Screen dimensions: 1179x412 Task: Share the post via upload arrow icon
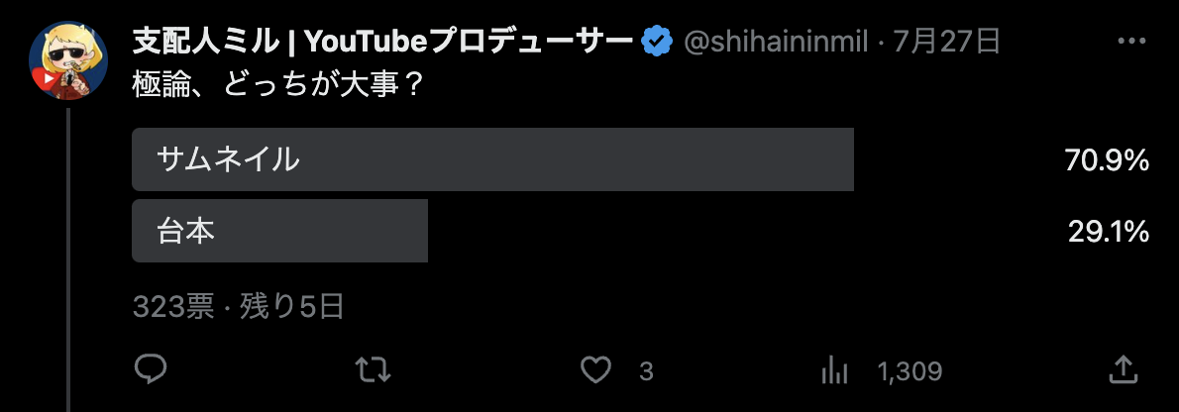click(x=1122, y=369)
